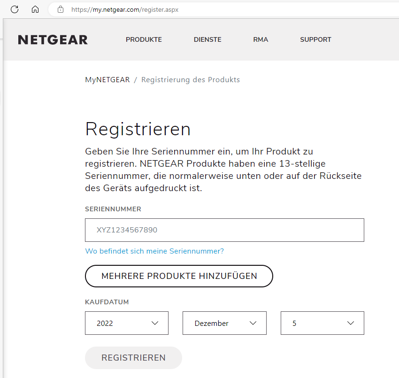Expand the month dropdown showing Dezember
The image size is (399, 378).
point(224,323)
